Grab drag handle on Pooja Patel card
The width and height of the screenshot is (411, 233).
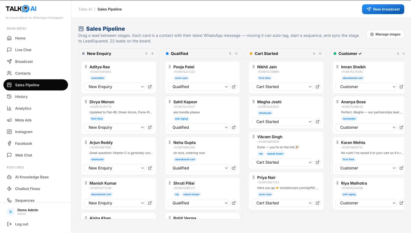click(x=170, y=67)
